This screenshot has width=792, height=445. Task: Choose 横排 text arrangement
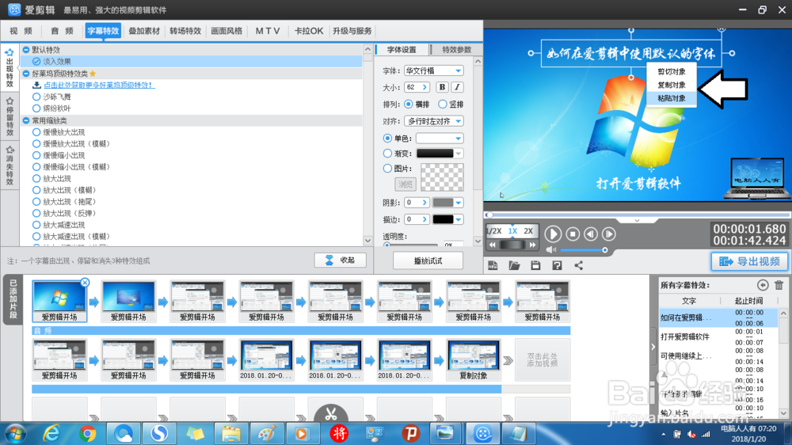point(409,104)
